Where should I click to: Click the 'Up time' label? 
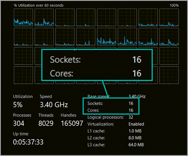[x=21, y=134]
